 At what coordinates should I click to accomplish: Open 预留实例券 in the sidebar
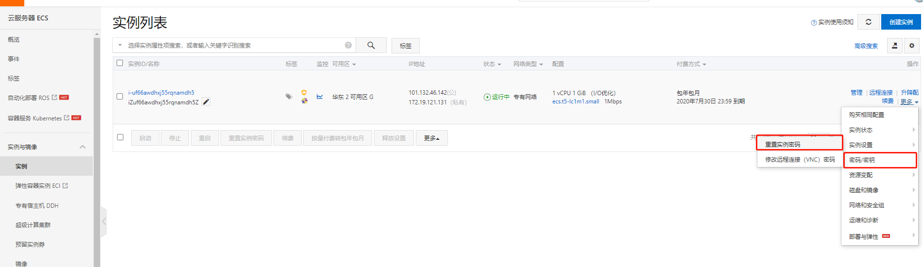pyautogui.click(x=30, y=245)
